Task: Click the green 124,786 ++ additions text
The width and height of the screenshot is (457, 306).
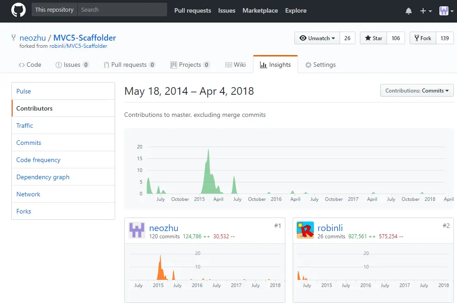Action: coord(196,236)
